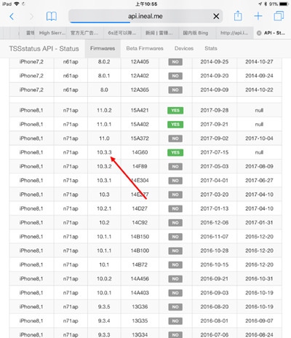Select version cell 10.3.2
The image size is (291, 338).
[104, 166]
